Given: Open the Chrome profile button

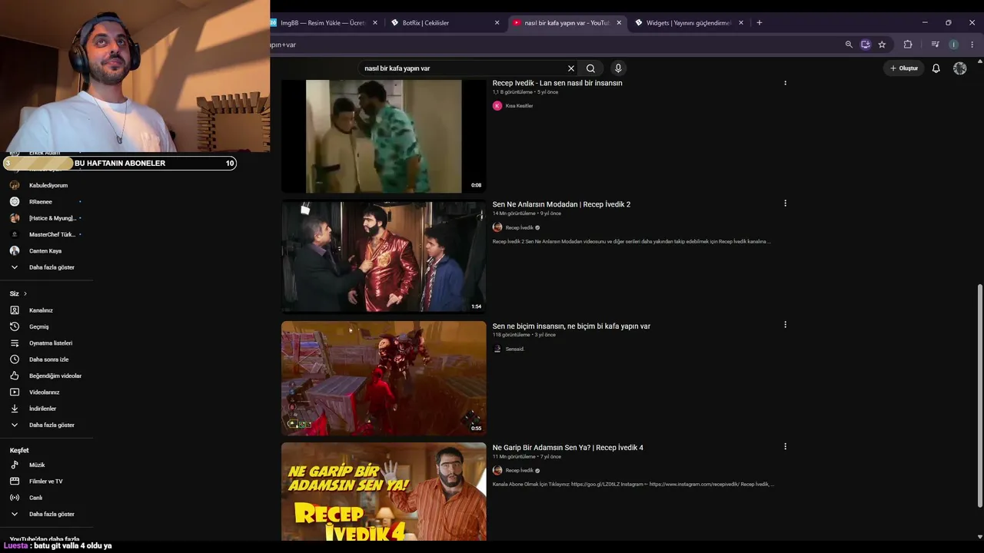Looking at the screenshot, I should tap(953, 45).
